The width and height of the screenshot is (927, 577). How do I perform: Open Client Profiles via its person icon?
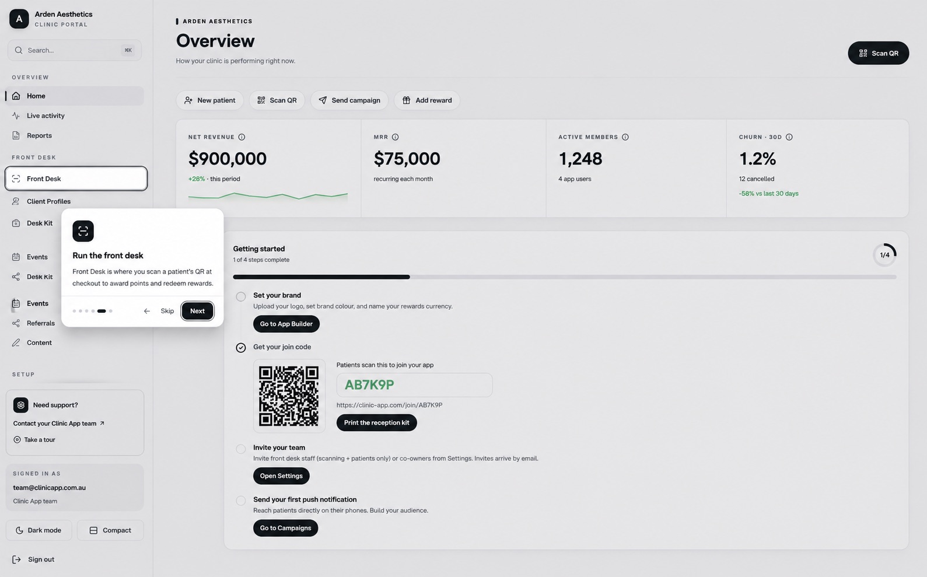click(x=16, y=201)
